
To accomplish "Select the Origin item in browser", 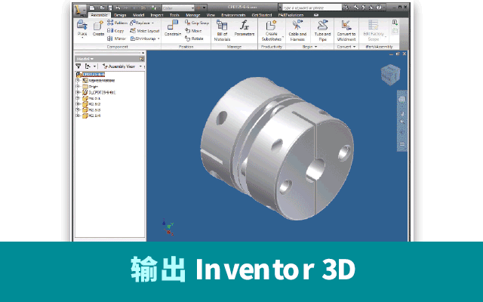I will pyautogui.click(x=94, y=86).
